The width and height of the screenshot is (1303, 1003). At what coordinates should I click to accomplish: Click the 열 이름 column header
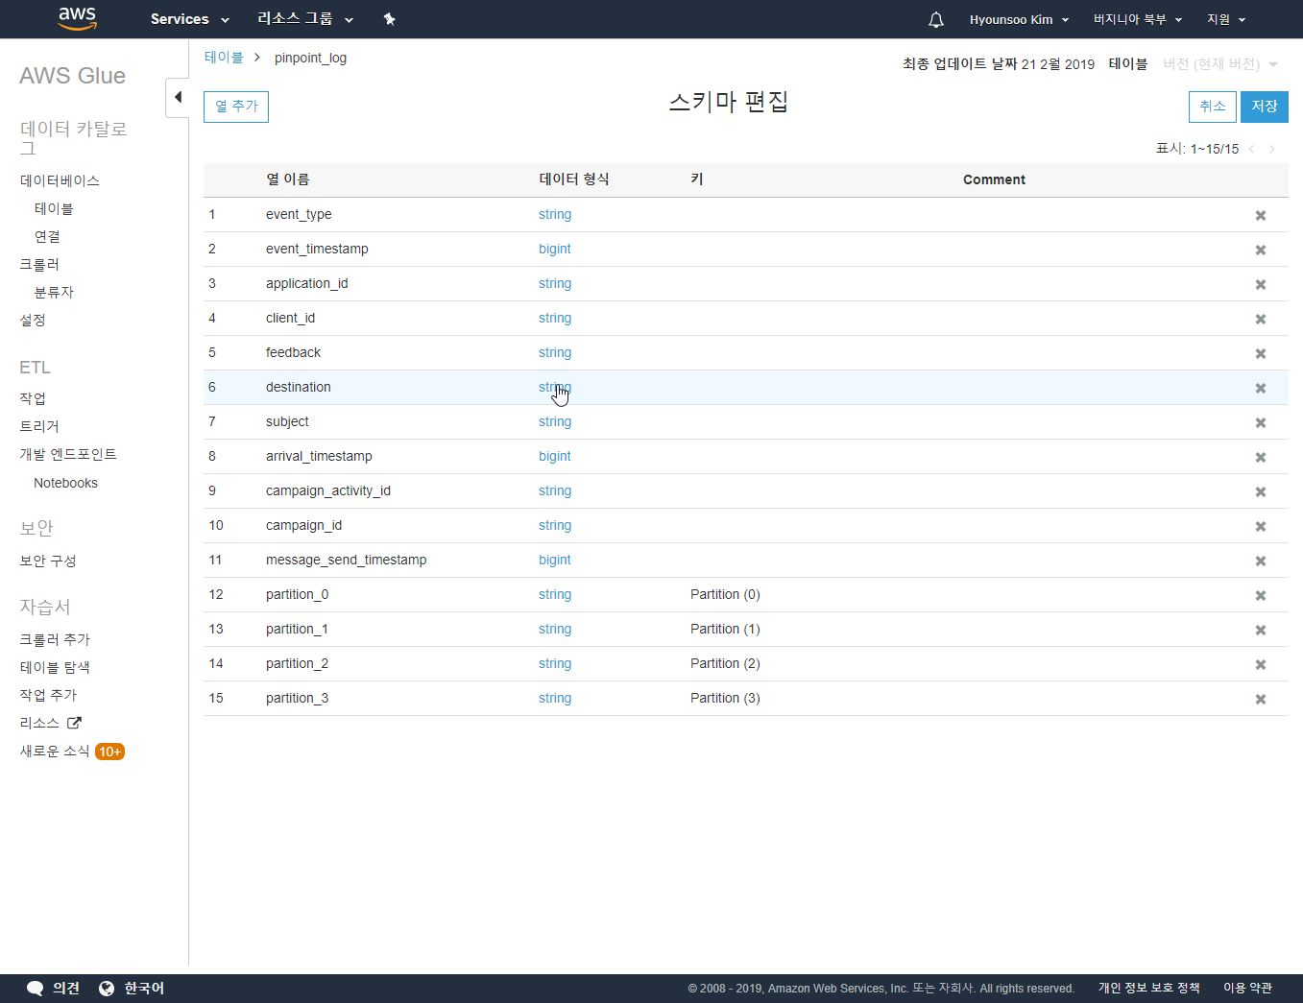coord(288,179)
